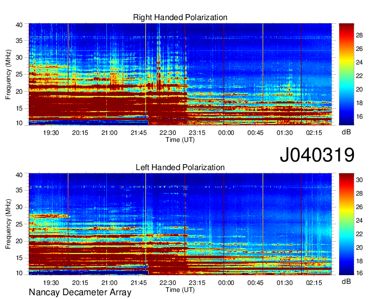Click the 22:30 time tick under Right Handed plot

coord(168,133)
